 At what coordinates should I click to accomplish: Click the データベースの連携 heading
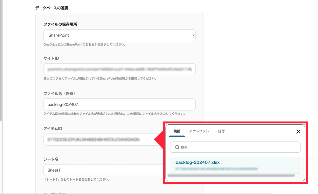pyautogui.click(x=52, y=8)
